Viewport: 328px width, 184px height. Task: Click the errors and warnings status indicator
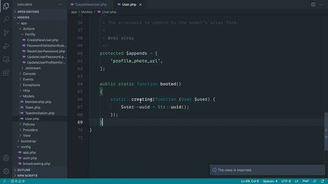click(18, 181)
